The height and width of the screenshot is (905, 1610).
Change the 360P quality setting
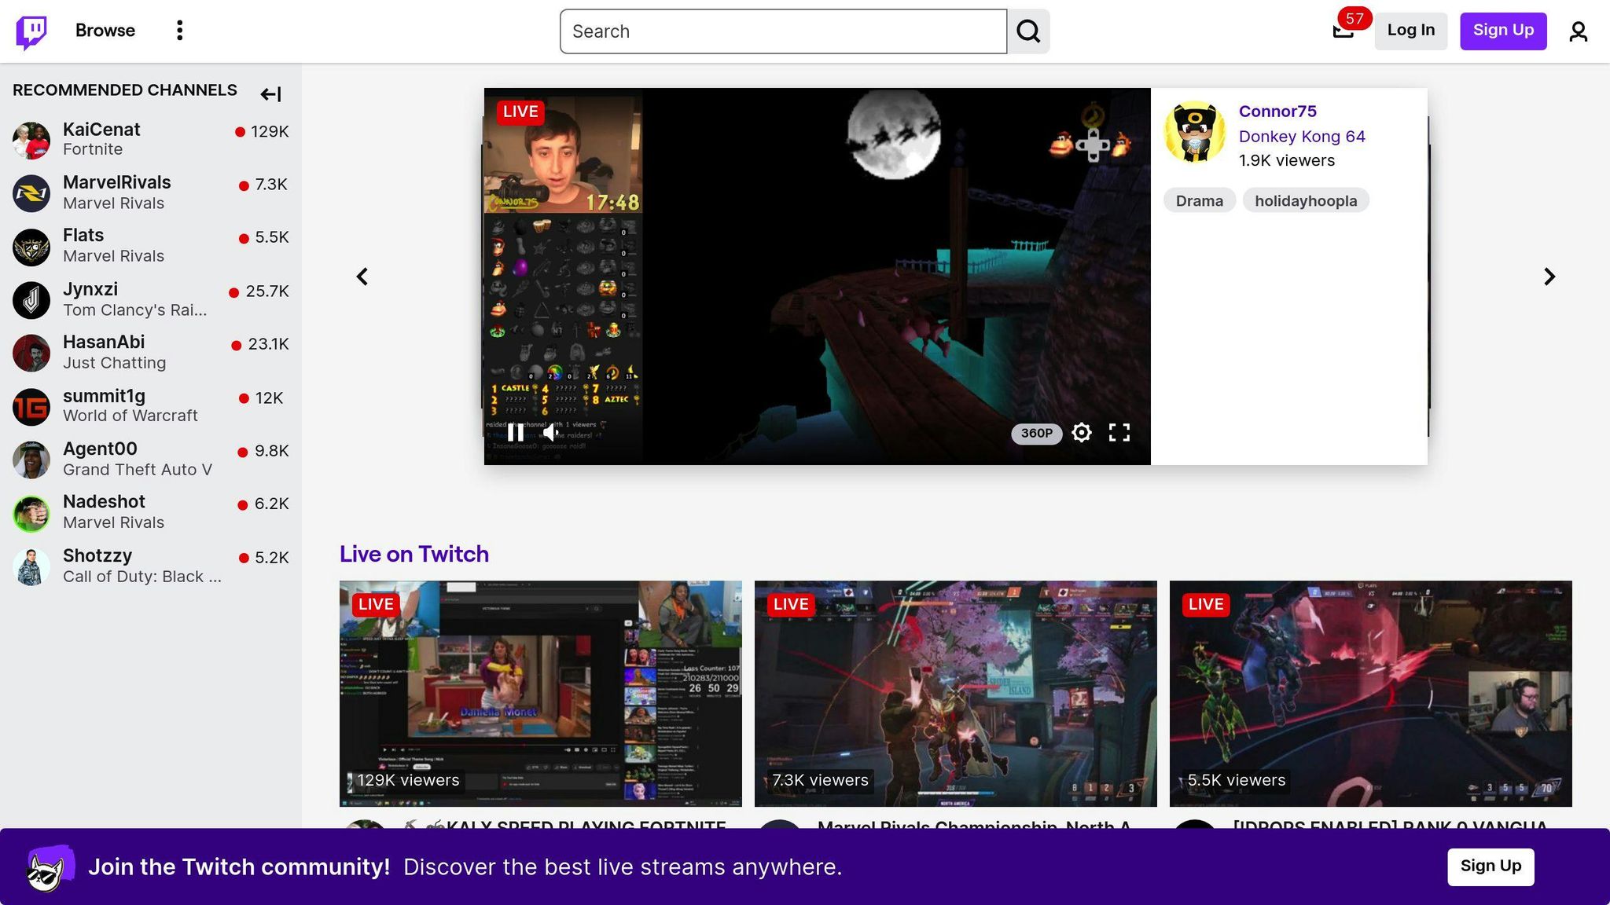(1036, 434)
